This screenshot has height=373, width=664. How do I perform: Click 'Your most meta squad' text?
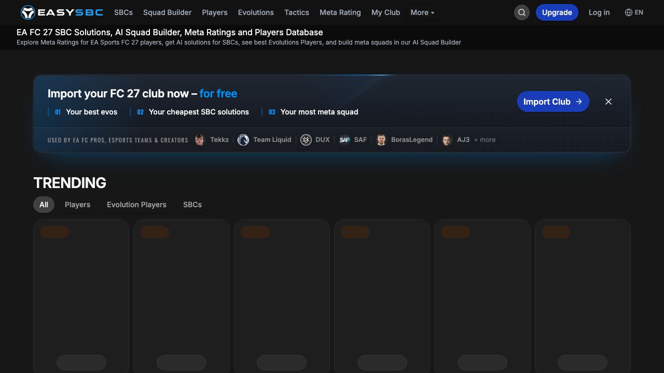[319, 112]
